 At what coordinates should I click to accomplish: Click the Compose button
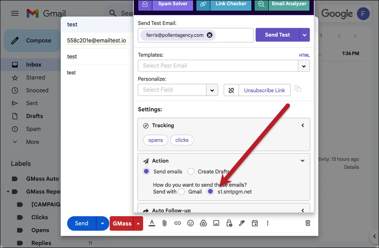pyautogui.click(x=32, y=40)
